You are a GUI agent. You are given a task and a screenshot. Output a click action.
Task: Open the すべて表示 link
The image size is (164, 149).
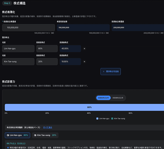point(48,127)
